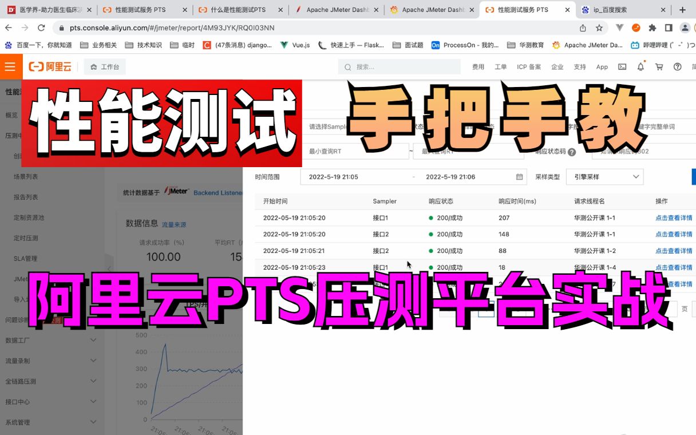Open the 采样类型 dropdown showing 引擎采样
Screen dimensions: 696x435
click(604, 177)
